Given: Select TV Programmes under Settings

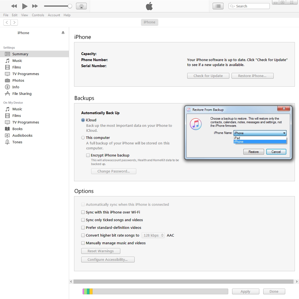Looking at the screenshot, I should [26, 74].
